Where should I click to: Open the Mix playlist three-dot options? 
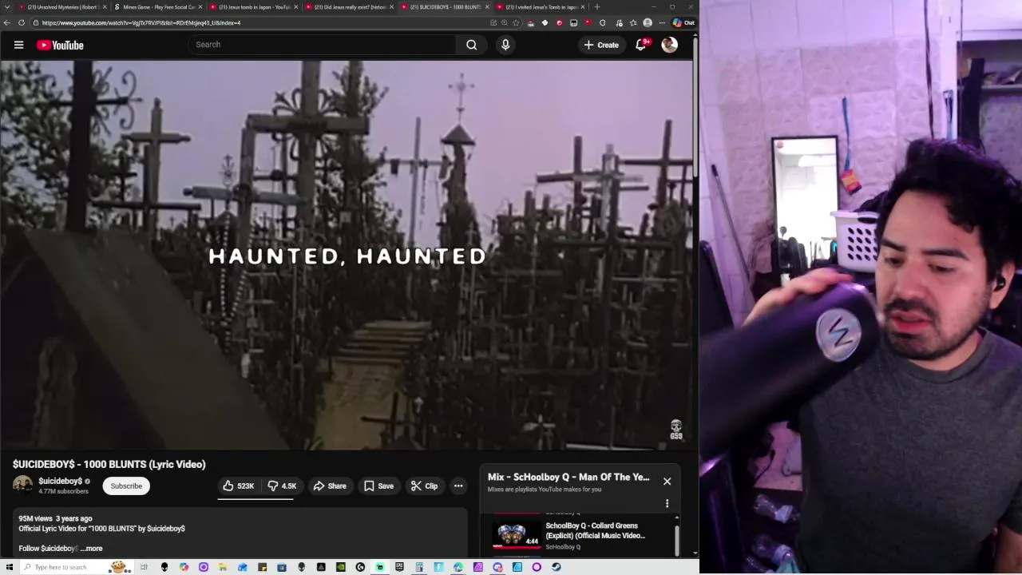667,503
